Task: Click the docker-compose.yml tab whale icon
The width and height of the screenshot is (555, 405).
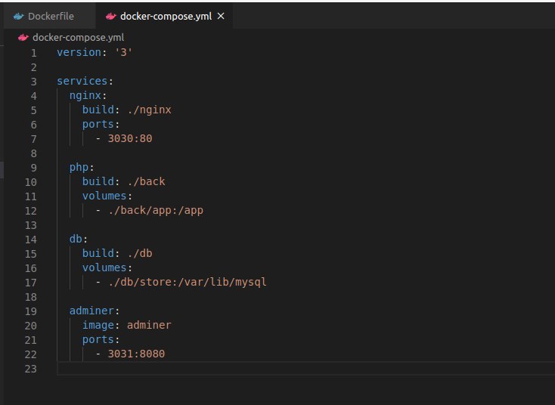Action: [111, 17]
